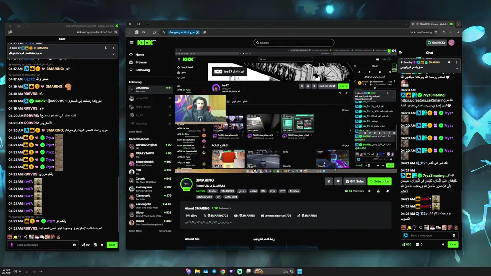Viewport: 491px width, 276px height.
Task: Open pinned message options in popout chat
Action: [113, 48]
